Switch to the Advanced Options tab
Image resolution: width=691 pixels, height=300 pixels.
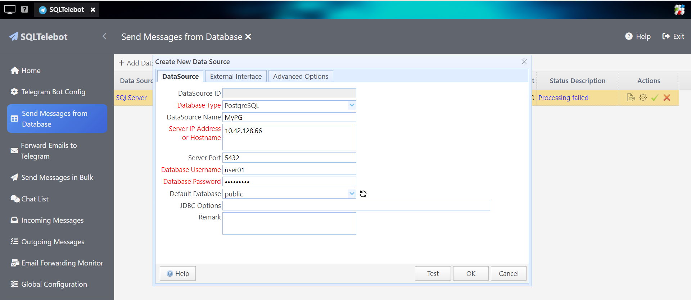tap(301, 76)
